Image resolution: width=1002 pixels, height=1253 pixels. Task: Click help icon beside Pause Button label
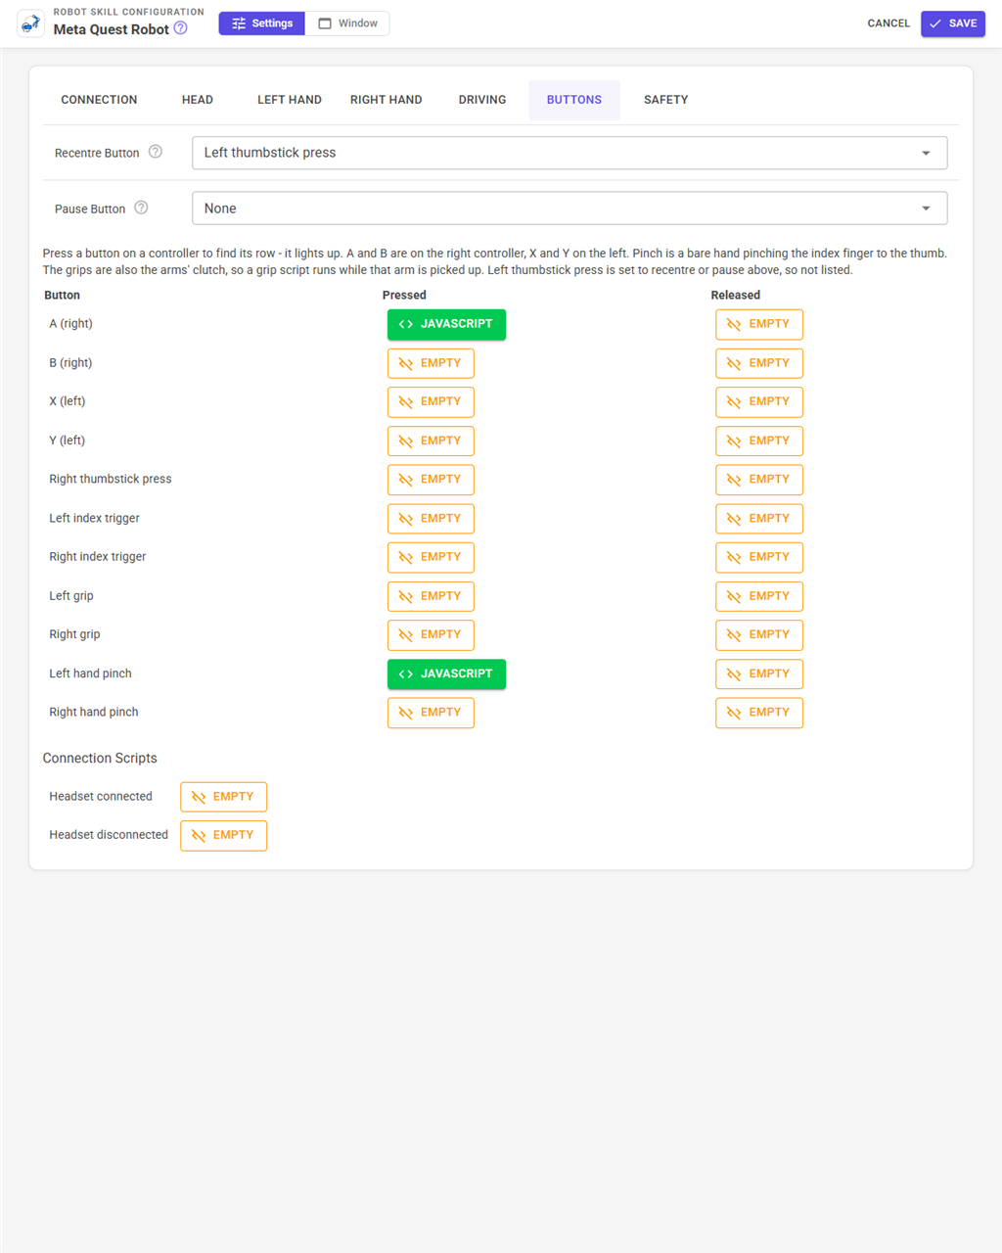click(141, 208)
